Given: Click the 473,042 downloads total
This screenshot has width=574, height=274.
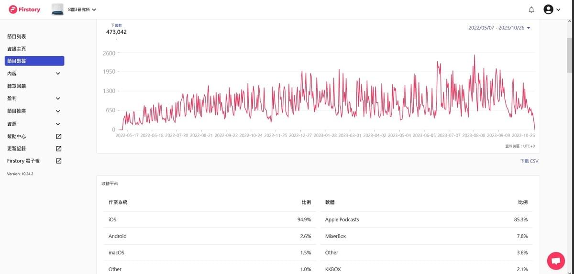Looking at the screenshot, I should tap(116, 32).
